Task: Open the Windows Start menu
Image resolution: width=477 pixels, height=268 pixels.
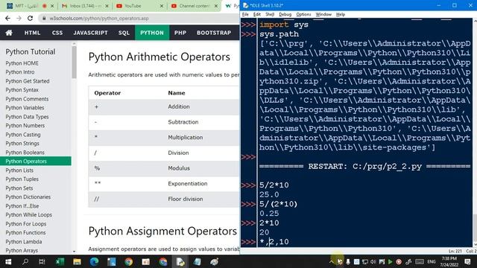Action: (8, 261)
